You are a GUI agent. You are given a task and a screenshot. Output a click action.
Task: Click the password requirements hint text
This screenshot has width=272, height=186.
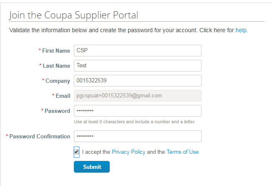[x=135, y=122]
